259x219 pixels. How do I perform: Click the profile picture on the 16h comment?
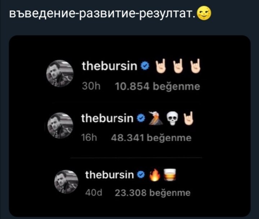coord(60,126)
